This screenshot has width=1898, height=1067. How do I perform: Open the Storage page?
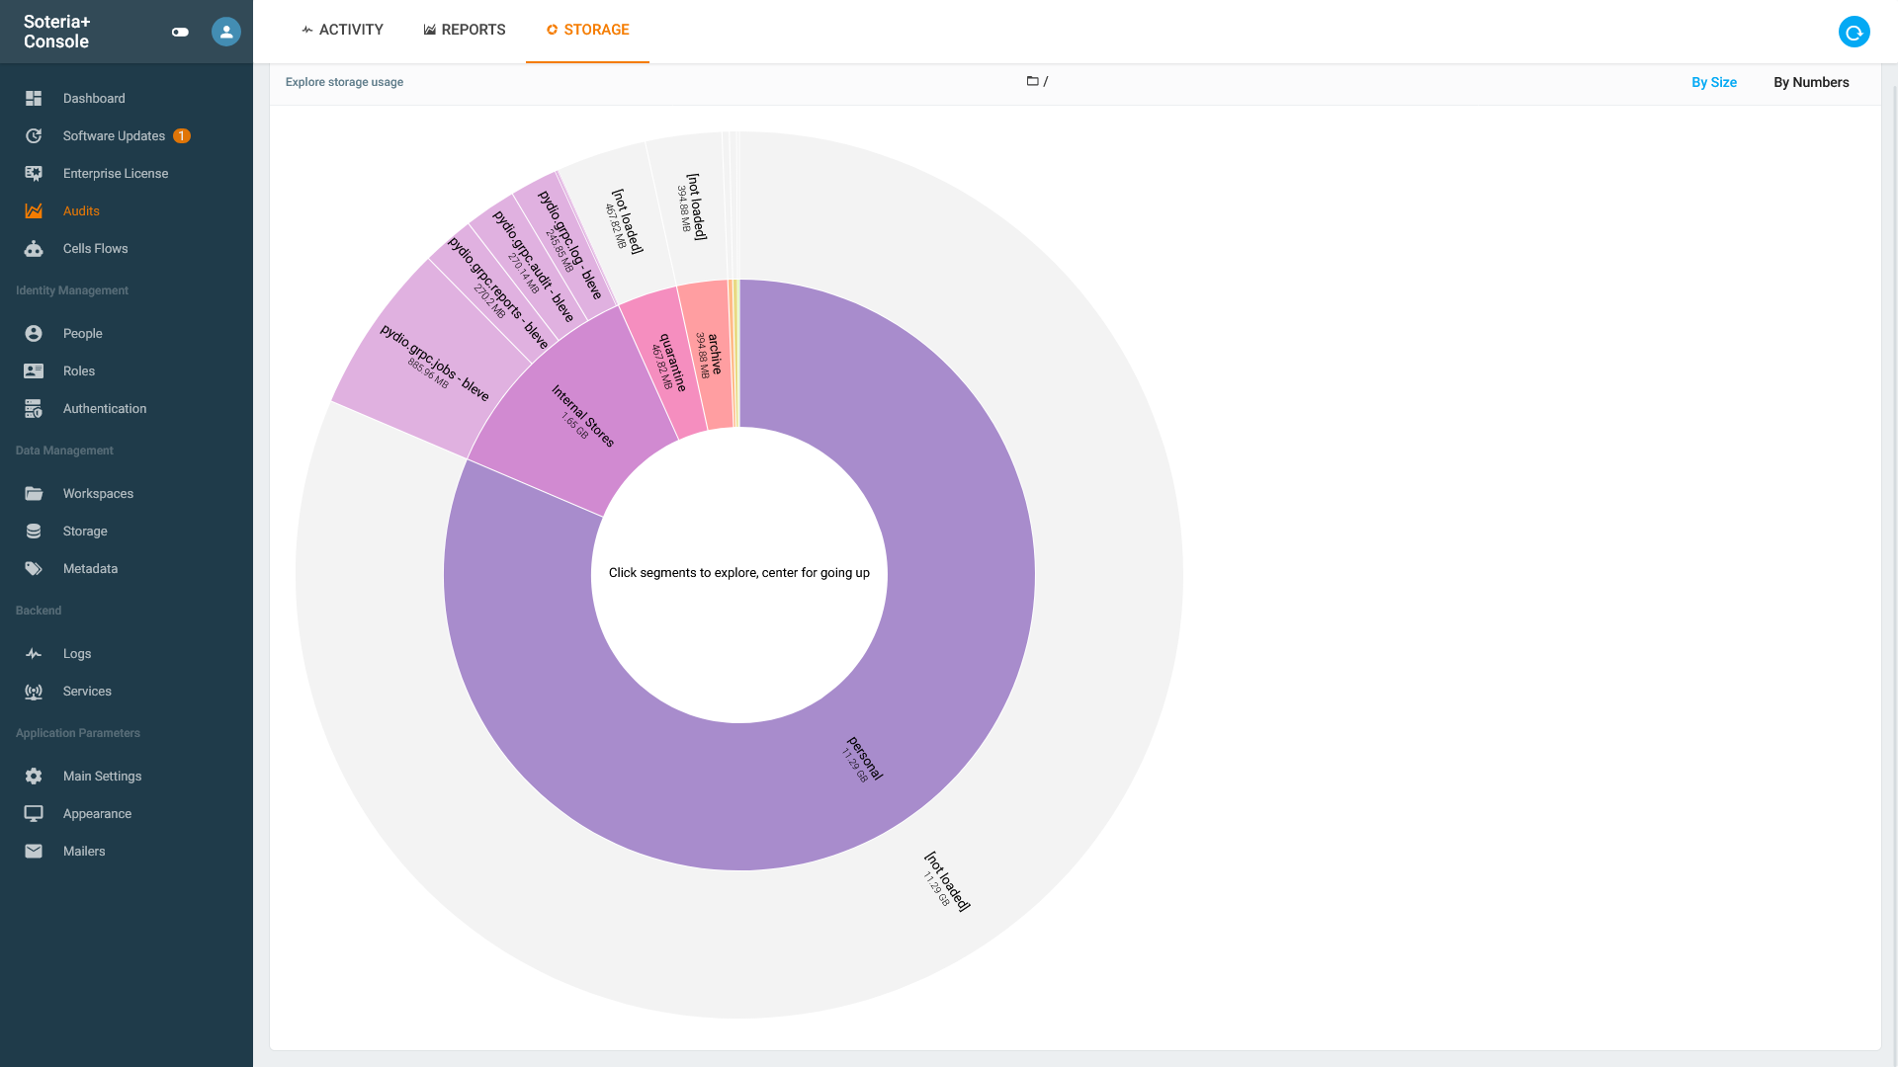(x=85, y=531)
